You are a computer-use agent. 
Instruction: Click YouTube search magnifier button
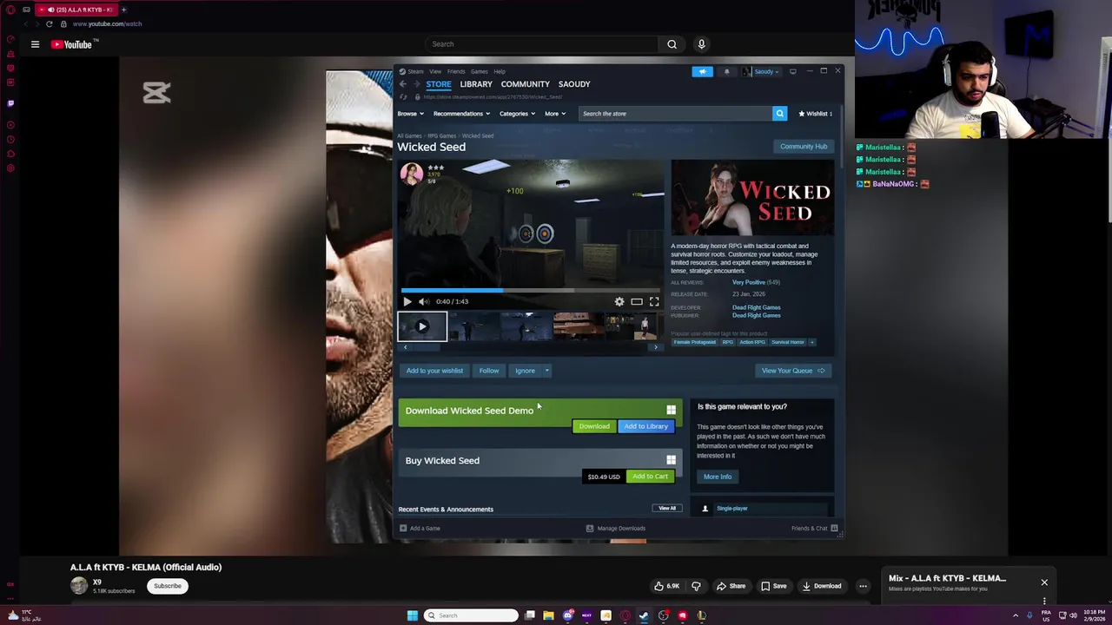click(x=672, y=44)
